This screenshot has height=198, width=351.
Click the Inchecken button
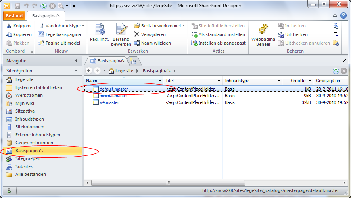point(292,26)
